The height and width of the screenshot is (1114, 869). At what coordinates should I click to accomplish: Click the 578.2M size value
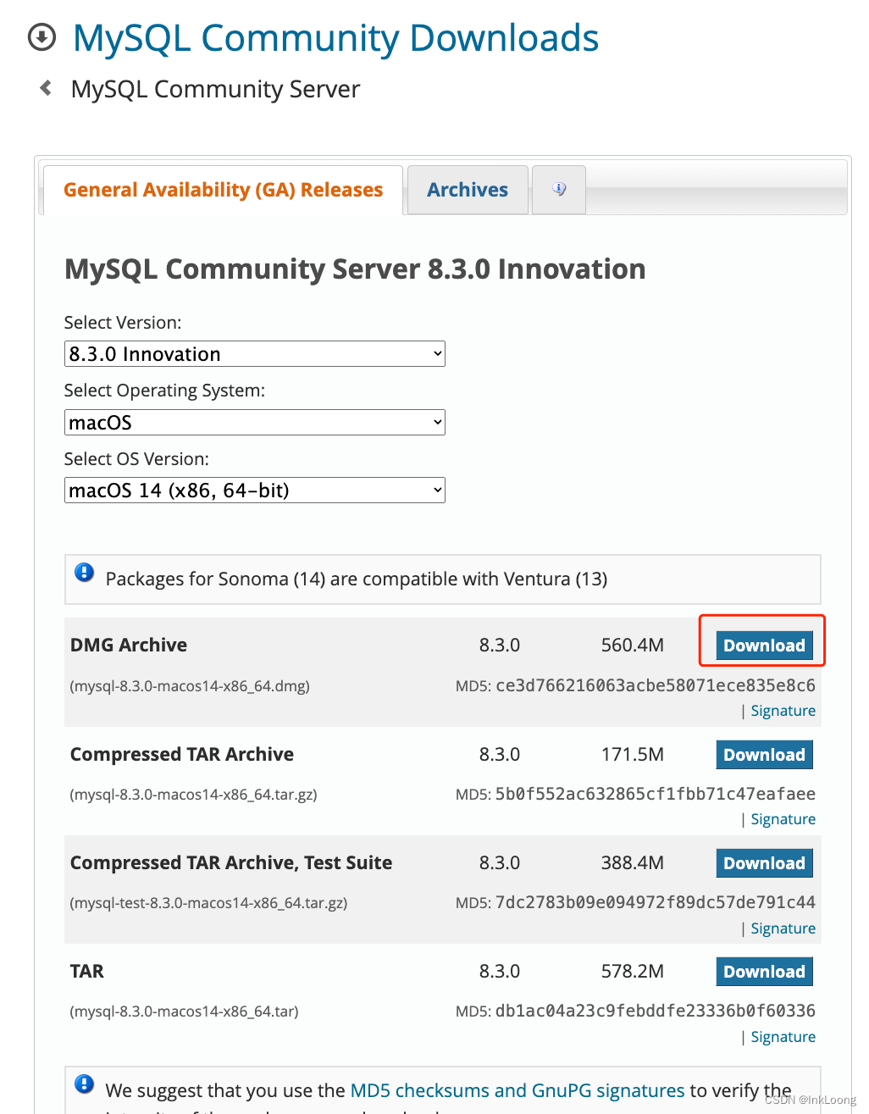click(x=633, y=972)
